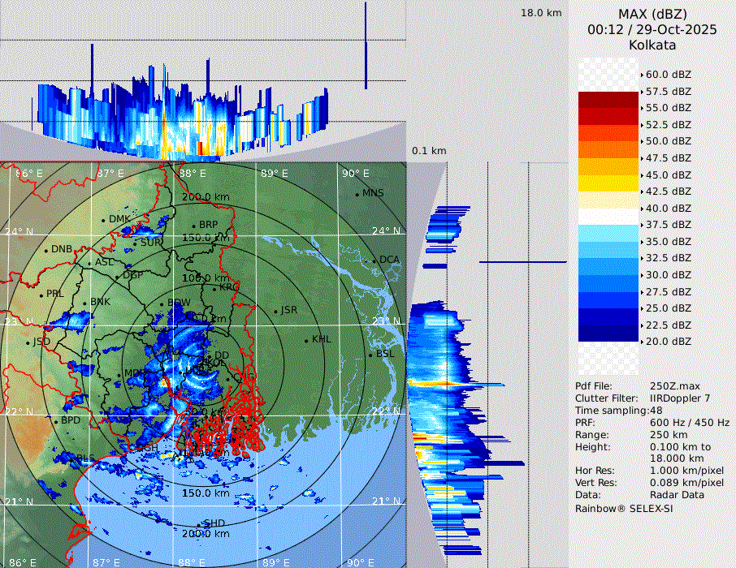Viewport: 736px width, 568px height.
Task: Select the PRL station dot
Action: pyautogui.click(x=41, y=294)
